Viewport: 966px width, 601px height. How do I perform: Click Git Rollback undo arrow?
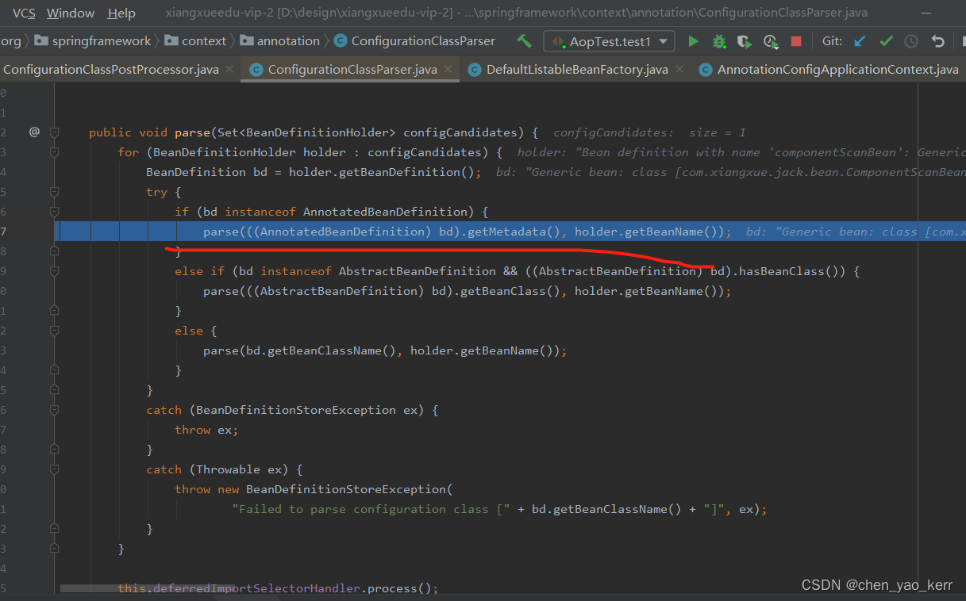tap(938, 41)
